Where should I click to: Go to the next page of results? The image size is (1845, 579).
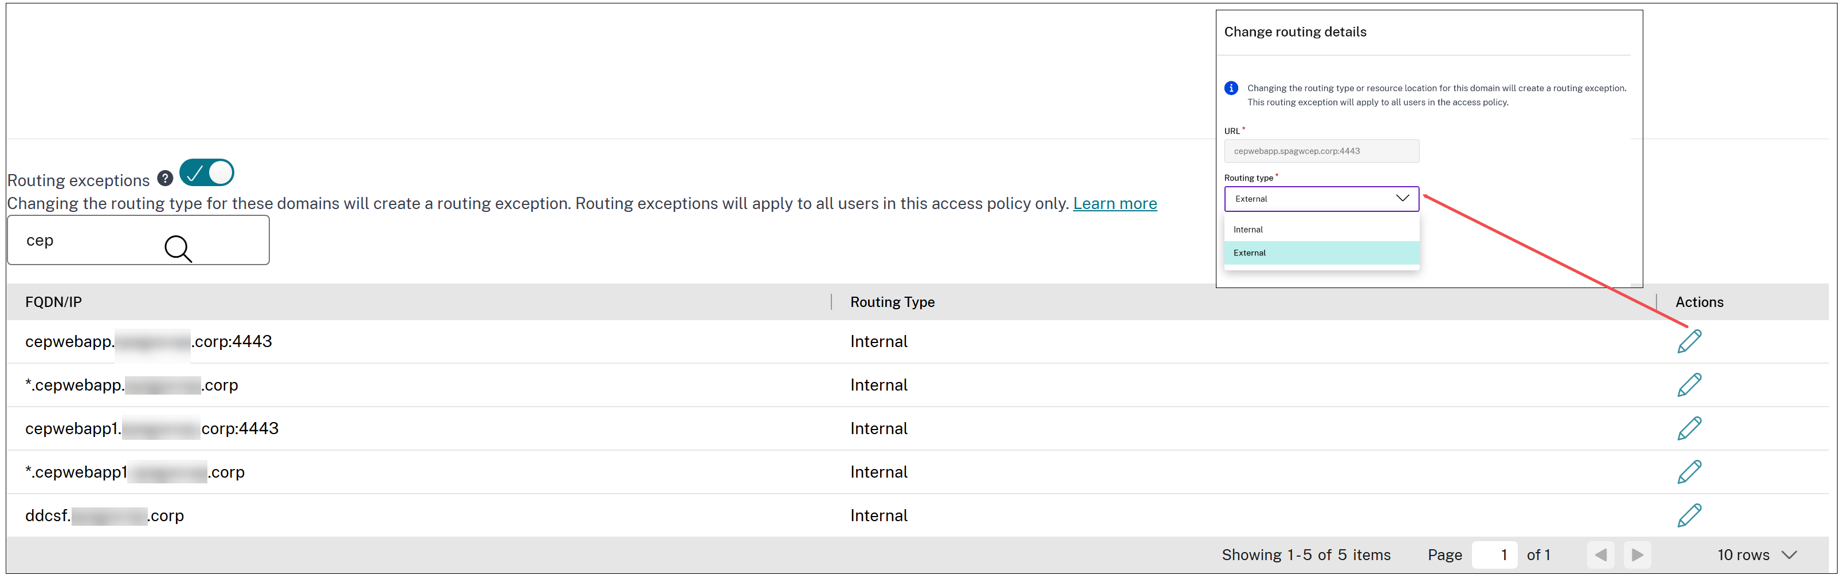[x=1636, y=554]
